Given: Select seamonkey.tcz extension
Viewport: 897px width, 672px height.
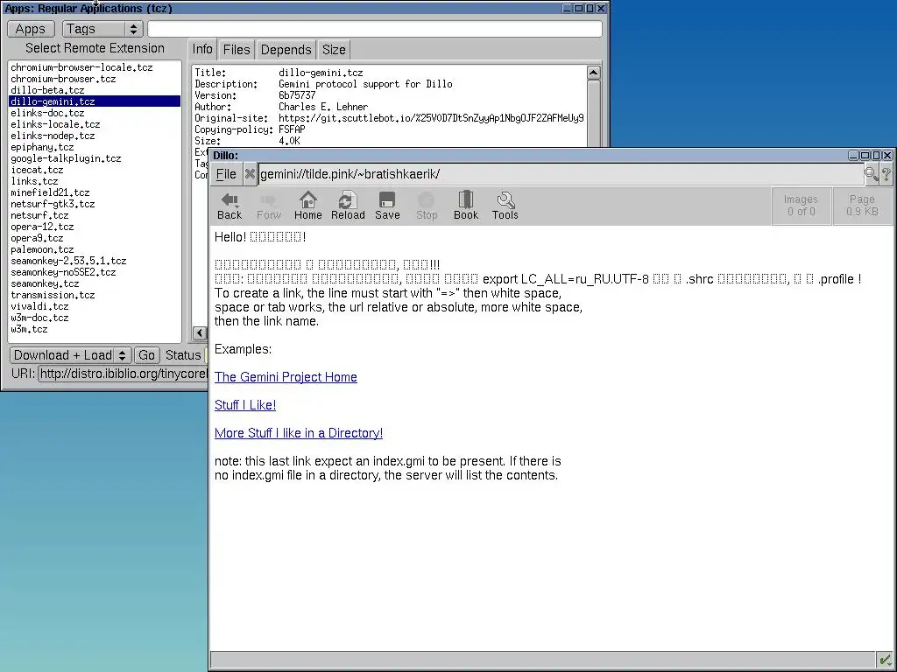Looking at the screenshot, I should [x=95, y=284].
